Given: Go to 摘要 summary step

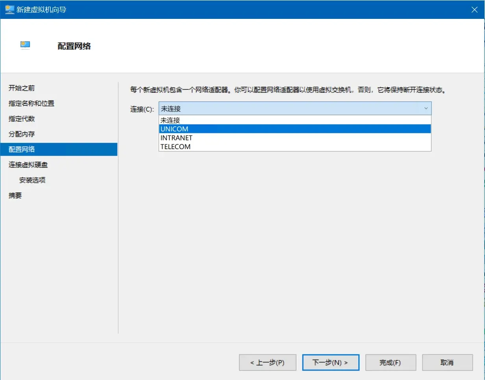Looking at the screenshot, I should [15, 196].
